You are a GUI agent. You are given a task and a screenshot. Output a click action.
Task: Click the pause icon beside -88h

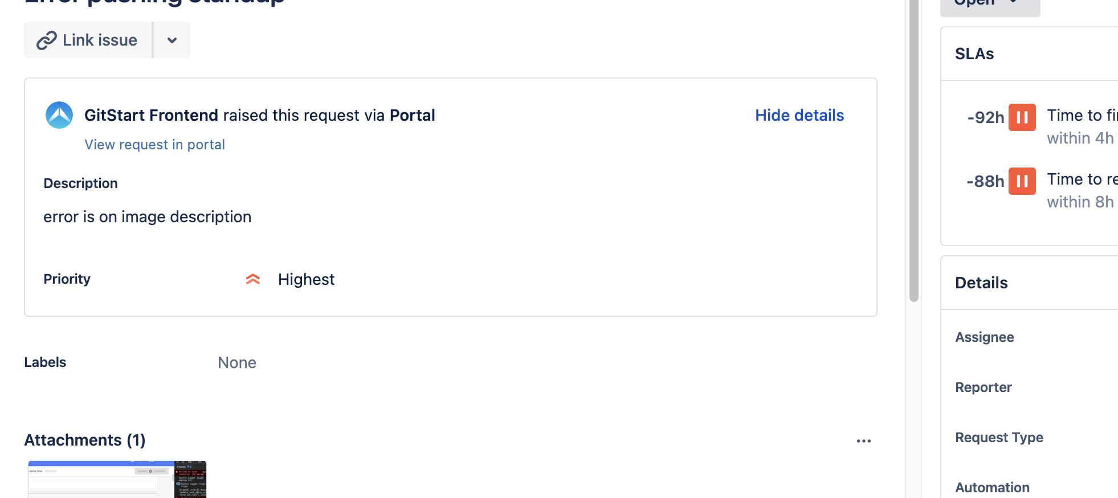[1022, 181]
